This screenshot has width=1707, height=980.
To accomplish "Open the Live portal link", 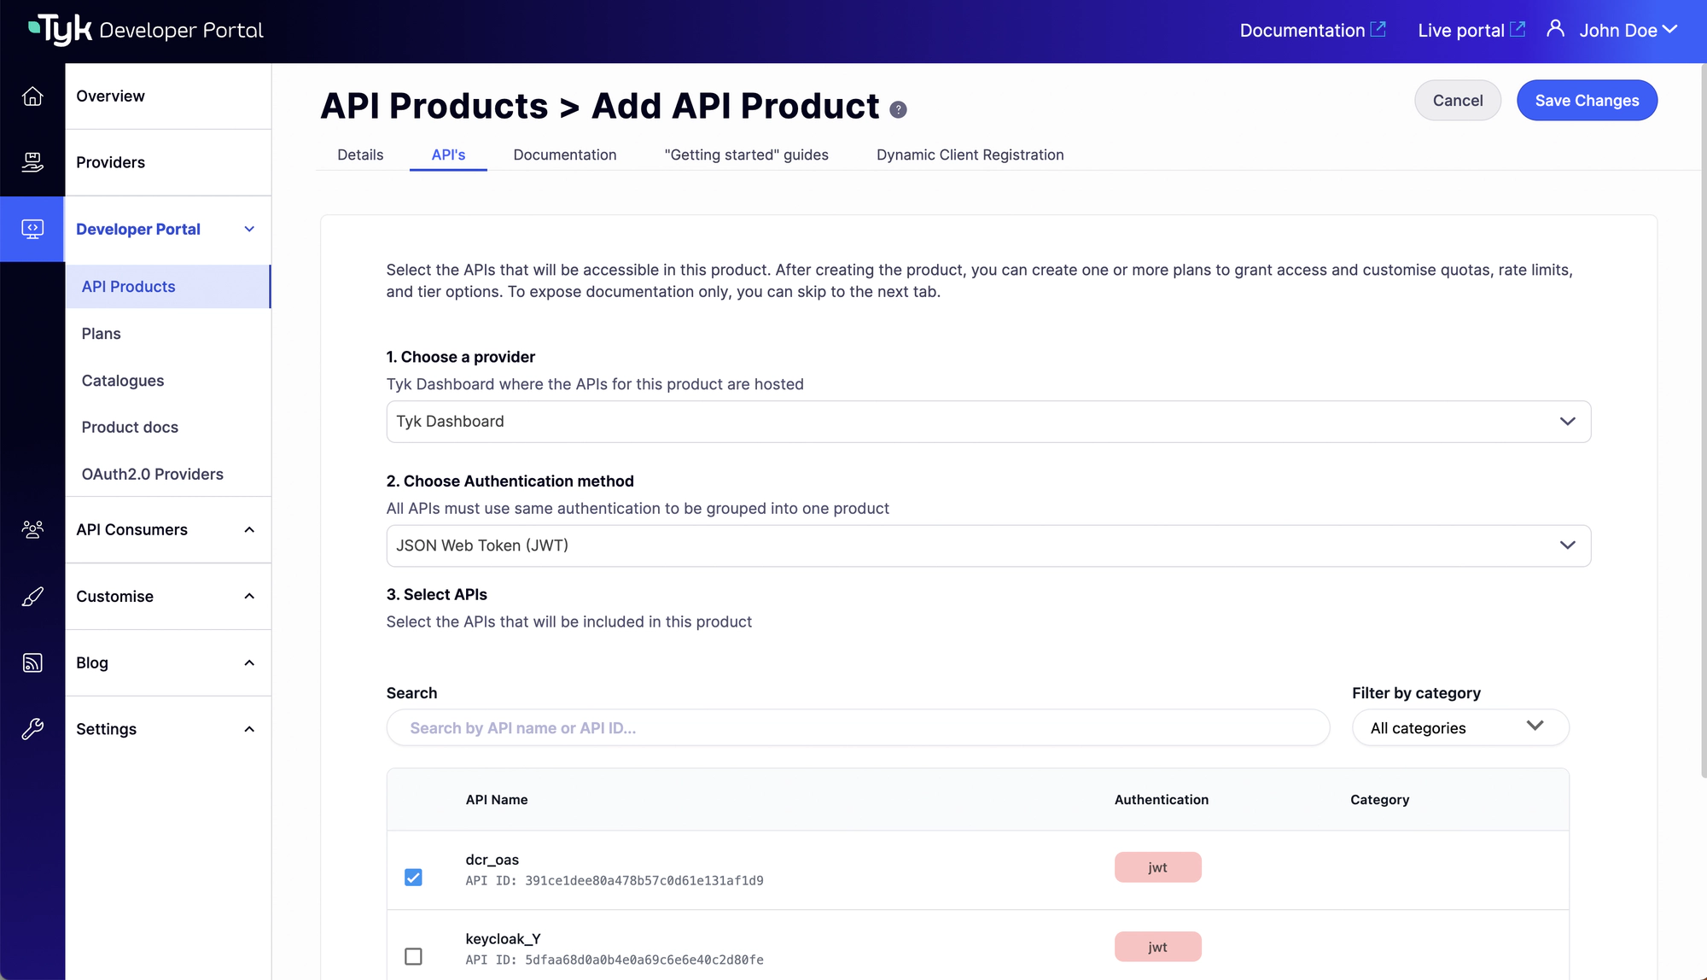I will coord(1470,30).
